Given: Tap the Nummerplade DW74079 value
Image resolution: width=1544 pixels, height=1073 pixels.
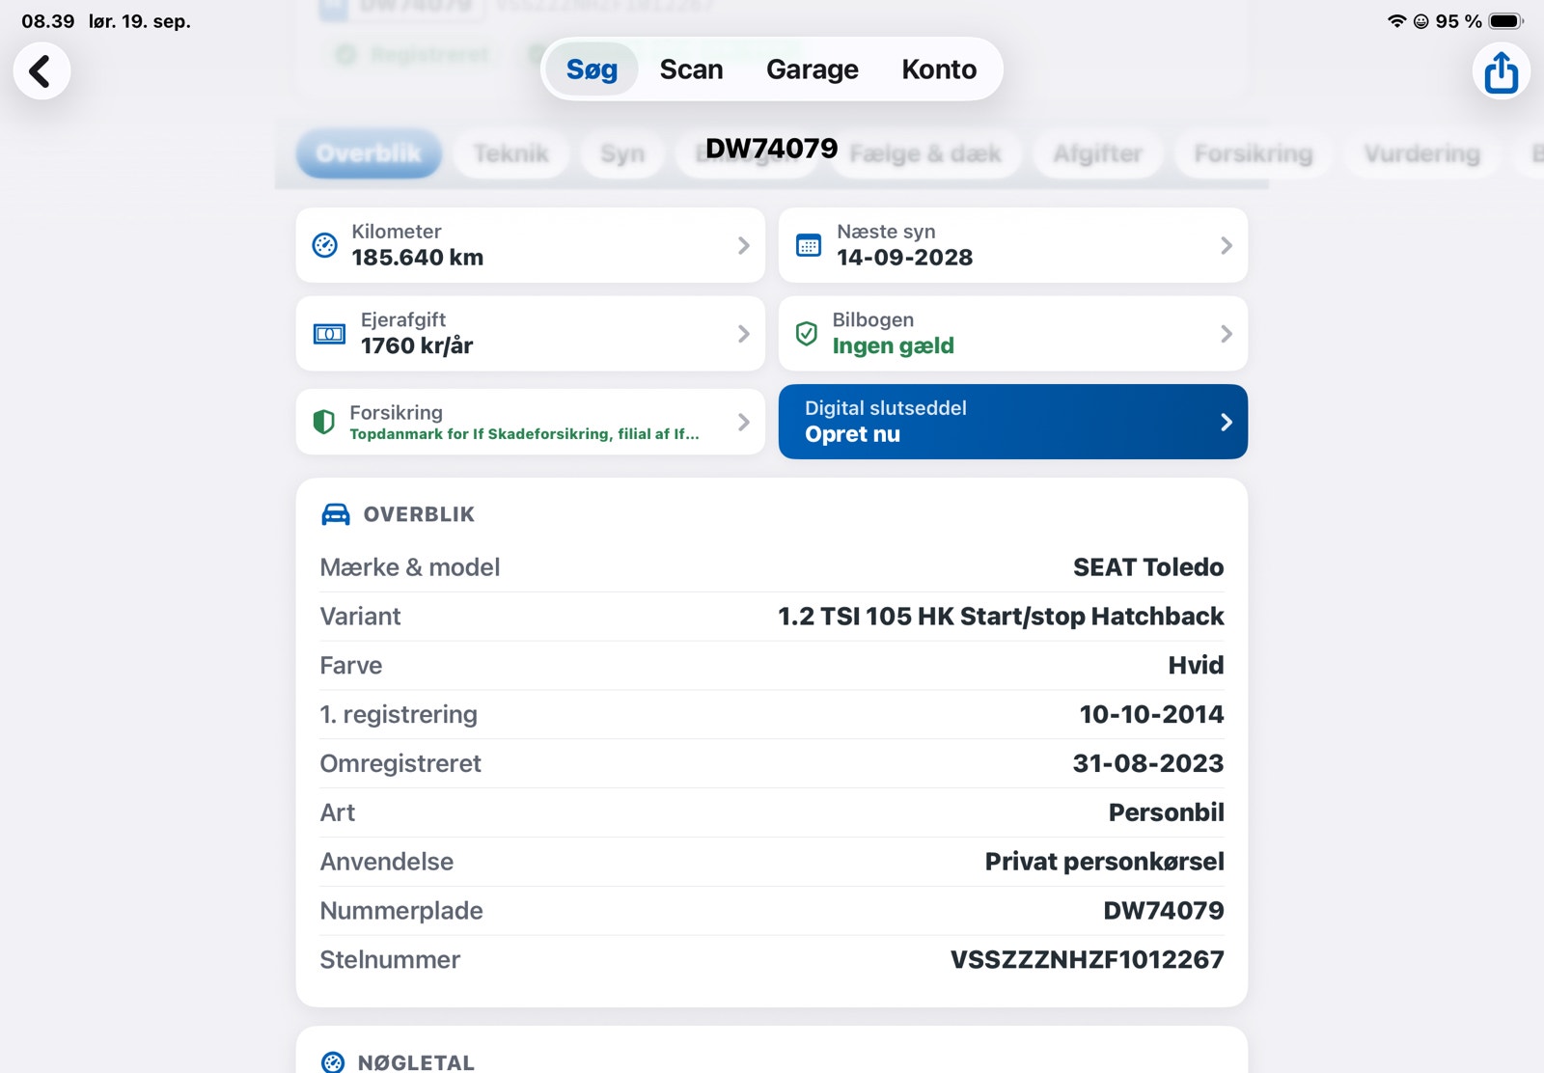Looking at the screenshot, I should pos(1164,911).
